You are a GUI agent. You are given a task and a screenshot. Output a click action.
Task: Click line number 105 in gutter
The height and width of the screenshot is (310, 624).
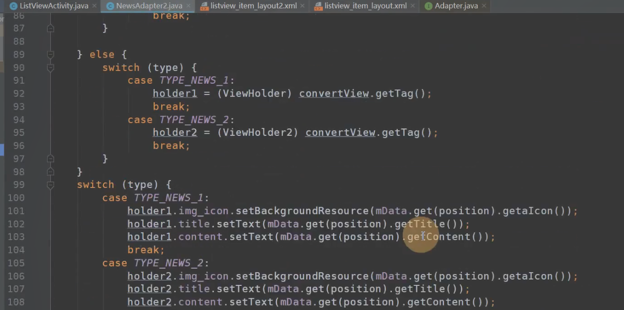click(x=16, y=263)
